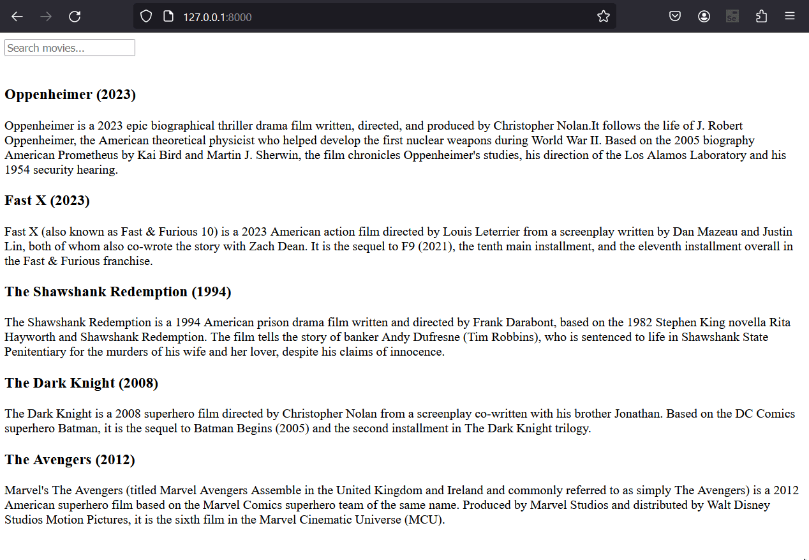Click the Search movies input field
This screenshot has width=809, height=560.
tap(70, 48)
